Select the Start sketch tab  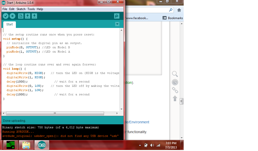pos(10,24)
